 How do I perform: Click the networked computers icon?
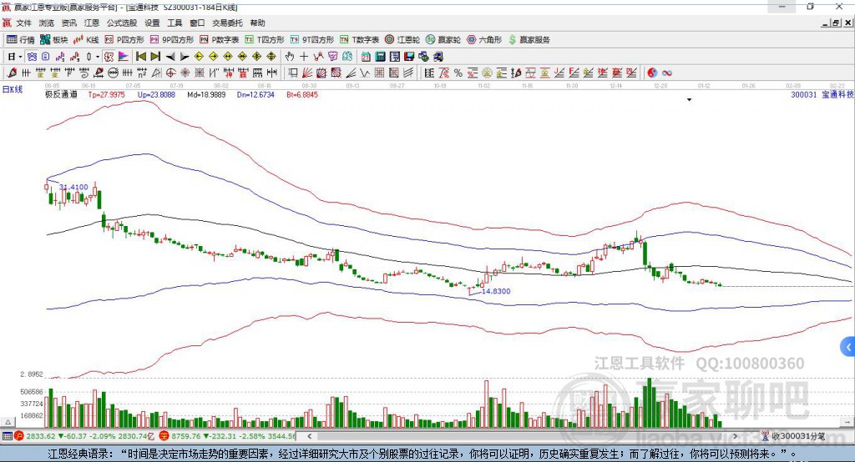423,57
